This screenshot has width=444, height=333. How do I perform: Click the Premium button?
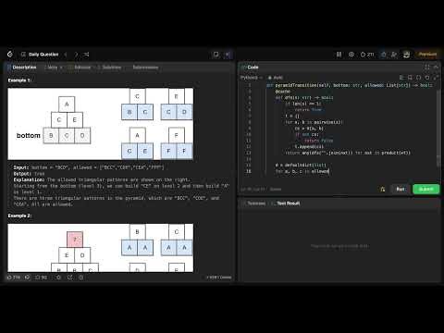[427, 55]
